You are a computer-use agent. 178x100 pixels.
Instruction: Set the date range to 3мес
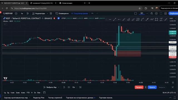(18, 92)
